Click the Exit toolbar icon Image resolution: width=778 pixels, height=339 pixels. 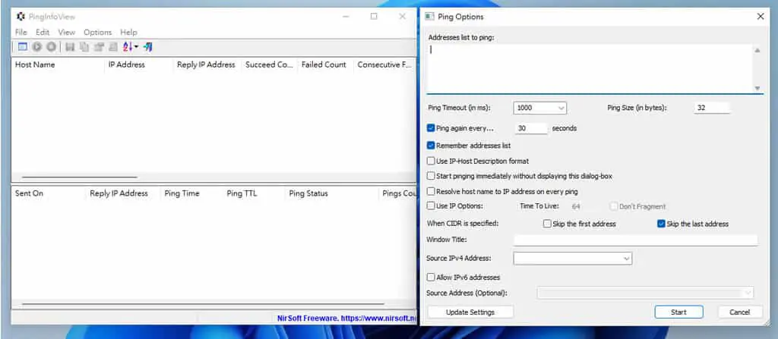[x=148, y=46]
